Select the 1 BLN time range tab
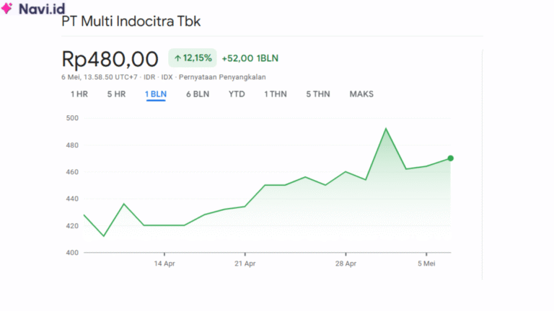The image size is (554, 311). coord(156,94)
